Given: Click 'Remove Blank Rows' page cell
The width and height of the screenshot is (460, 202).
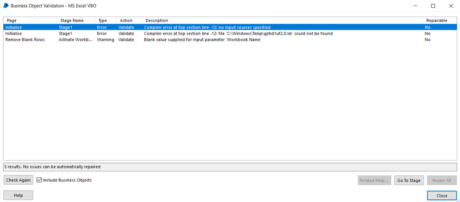Looking at the screenshot, I should 25,40.
